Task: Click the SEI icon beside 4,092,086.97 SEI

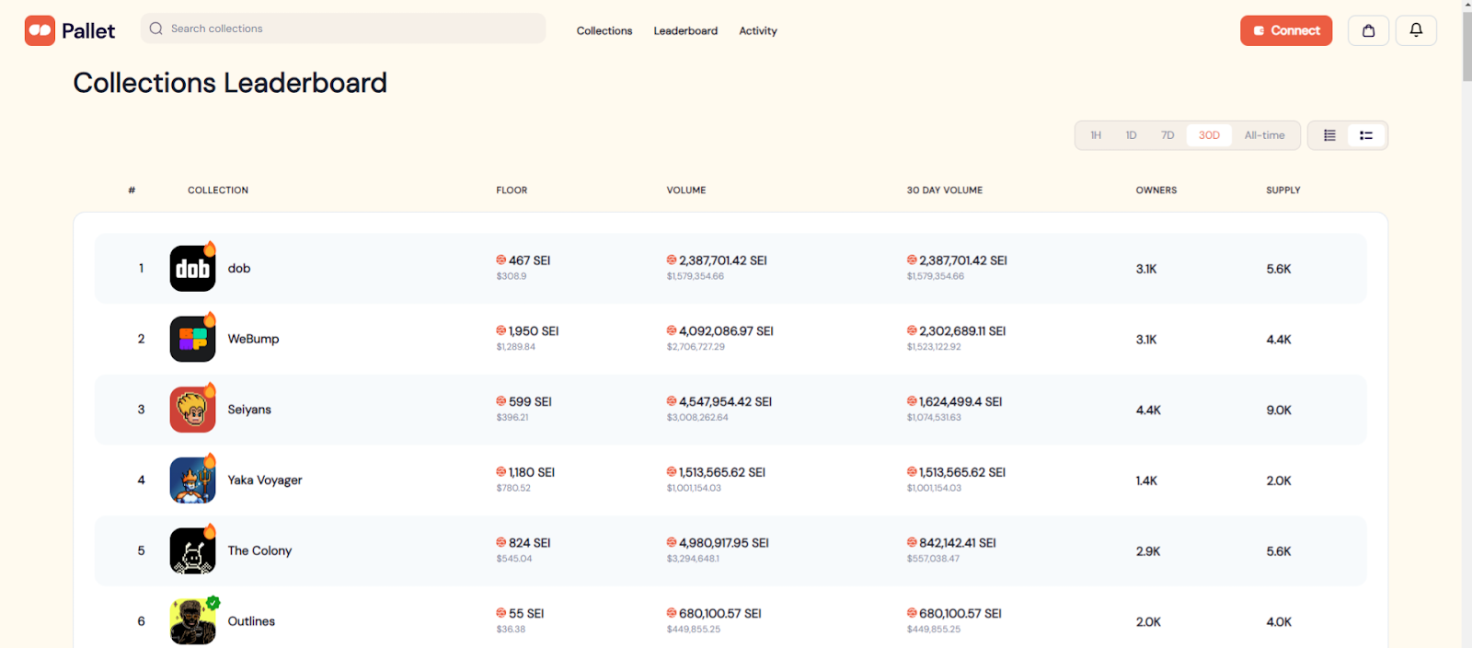Action: click(x=672, y=330)
